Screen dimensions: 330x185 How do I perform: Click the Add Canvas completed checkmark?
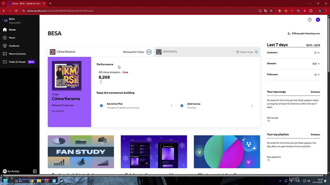pos(182,106)
